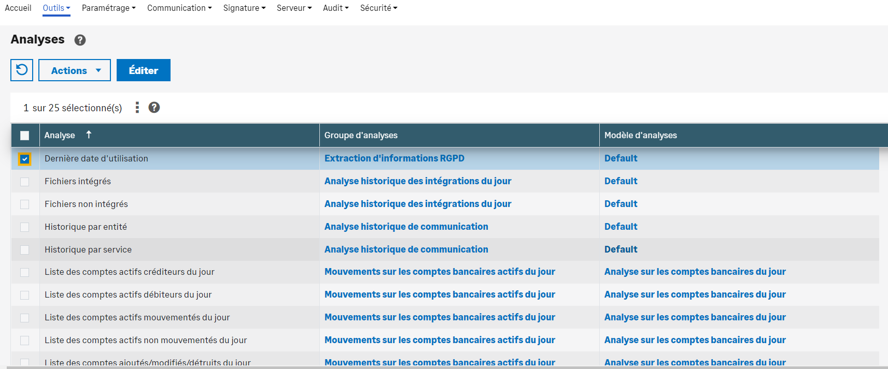Expand the Actions dropdown button

75,70
